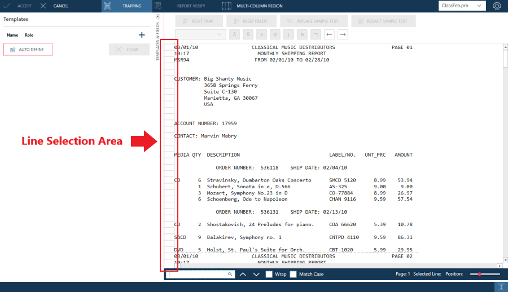Click the magnifier icon in search box

pyautogui.click(x=230, y=274)
